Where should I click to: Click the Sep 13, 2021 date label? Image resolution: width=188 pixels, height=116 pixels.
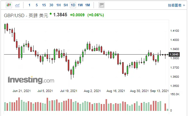[x=159, y=91]
